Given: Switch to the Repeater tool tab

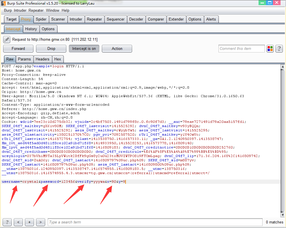Looking at the screenshot, I should [94, 19].
